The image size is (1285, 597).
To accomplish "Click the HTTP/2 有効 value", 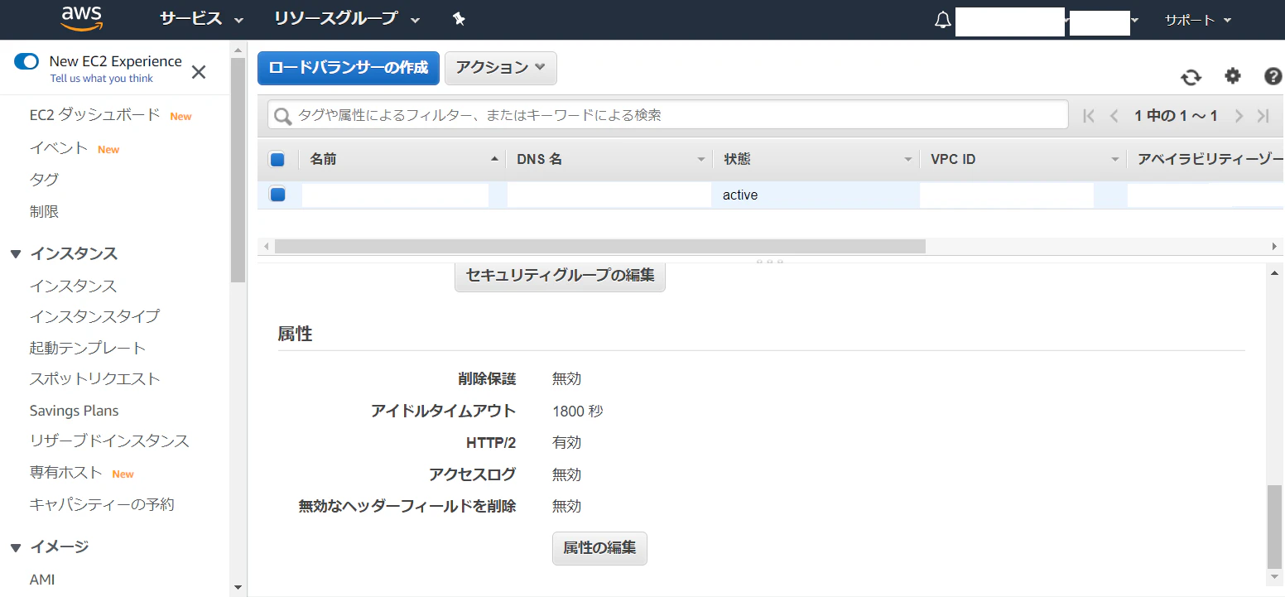I will point(567,443).
